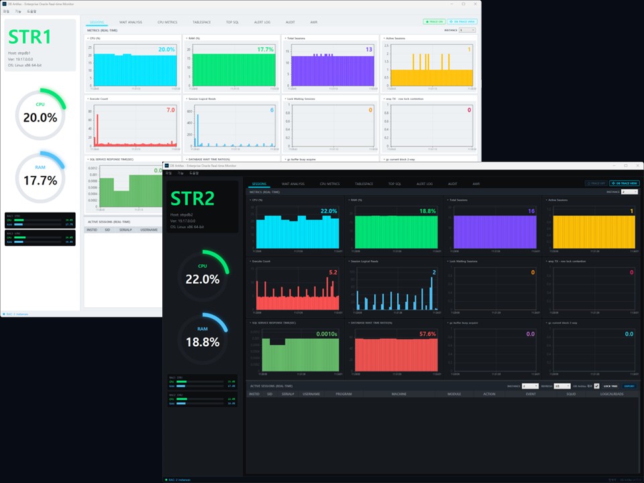
Task: Click Total Sessions chart in STR1 window
Action: 330,64
